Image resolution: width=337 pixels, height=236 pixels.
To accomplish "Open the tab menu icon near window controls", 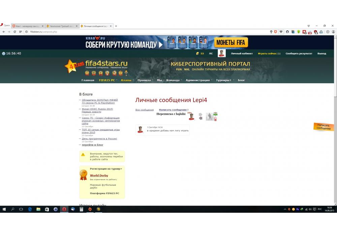I will pyautogui.click(x=309, y=26).
